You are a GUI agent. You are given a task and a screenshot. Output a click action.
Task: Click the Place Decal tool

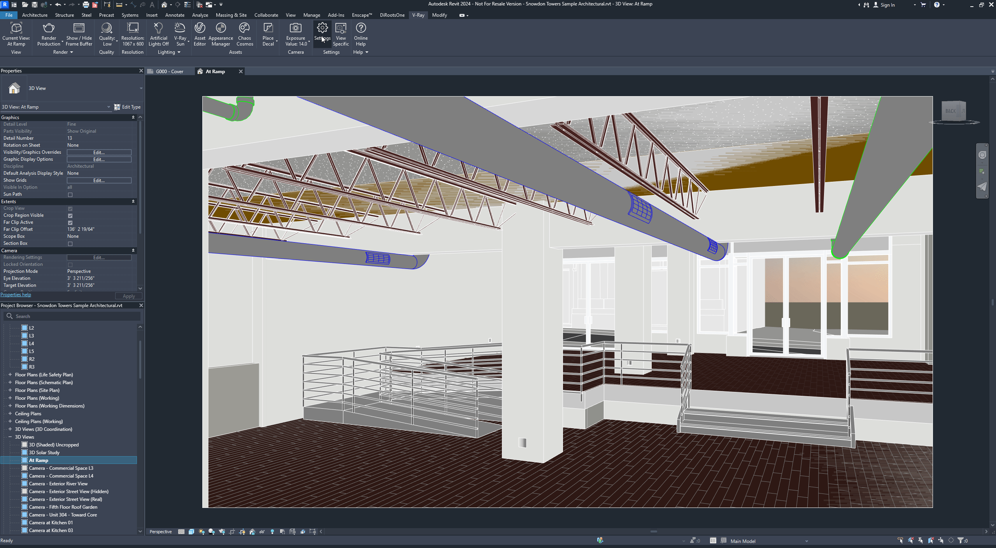[268, 28]
